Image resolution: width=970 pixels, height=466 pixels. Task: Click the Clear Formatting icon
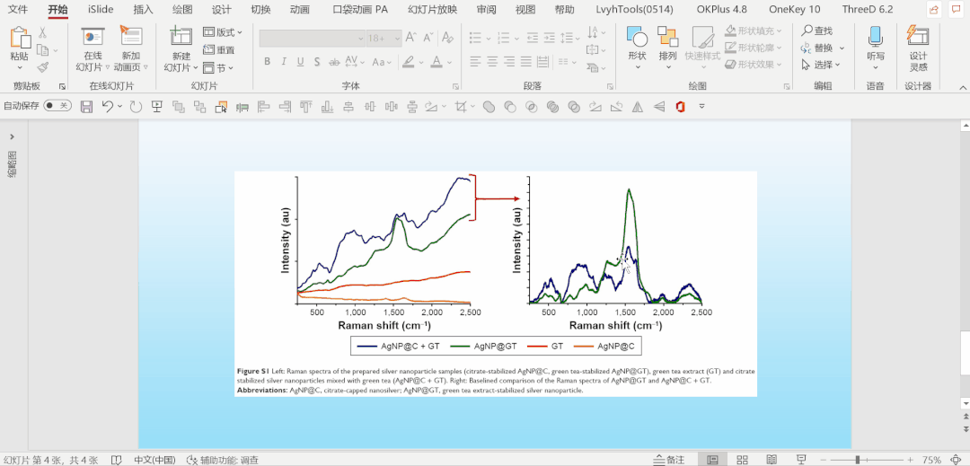tap(448, 38)
